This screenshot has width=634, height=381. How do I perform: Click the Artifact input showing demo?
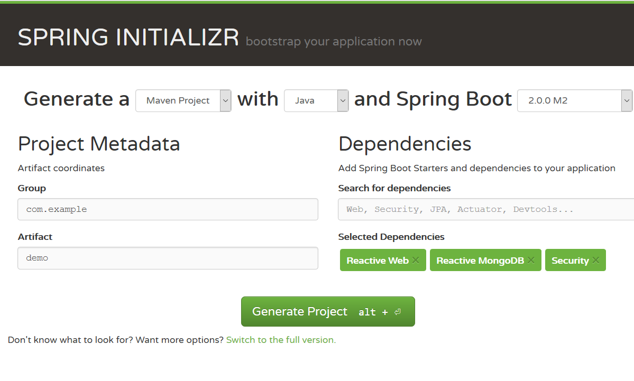coord(168,258)
